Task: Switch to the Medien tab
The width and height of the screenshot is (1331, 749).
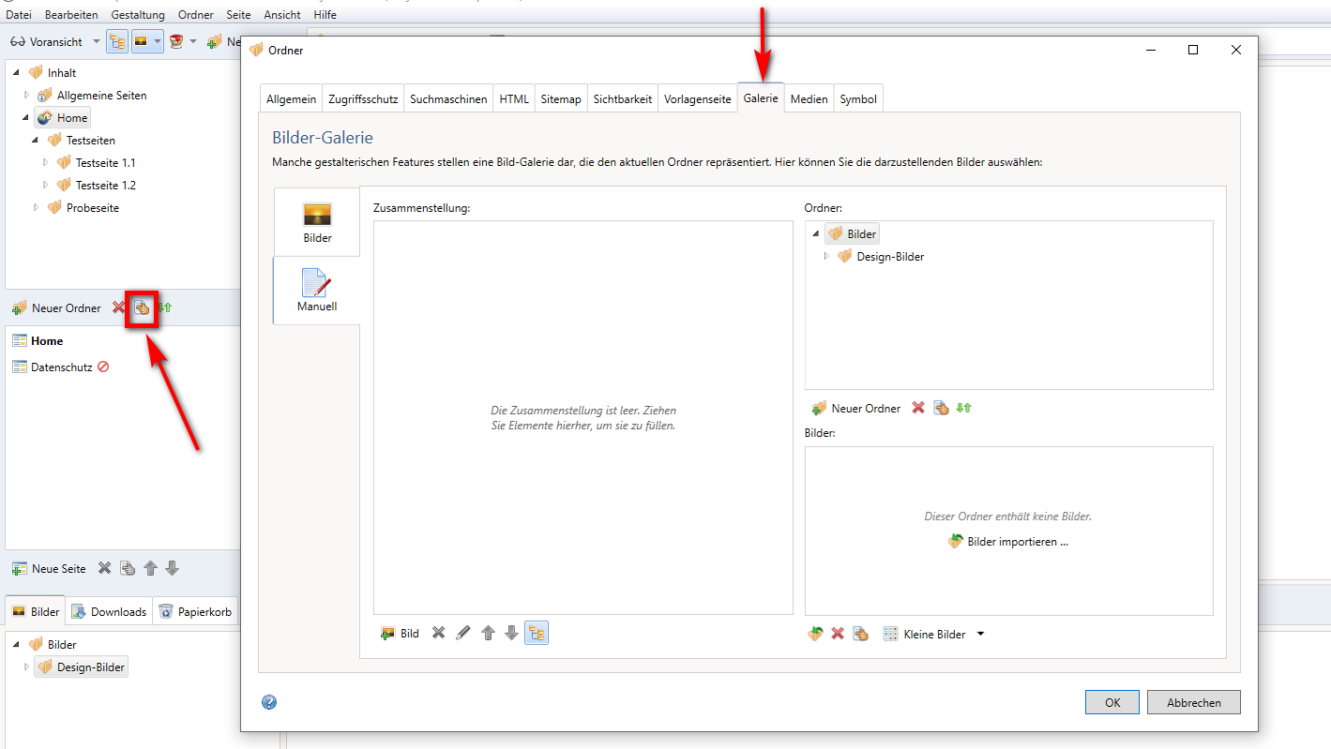Action: click(809, 99)
